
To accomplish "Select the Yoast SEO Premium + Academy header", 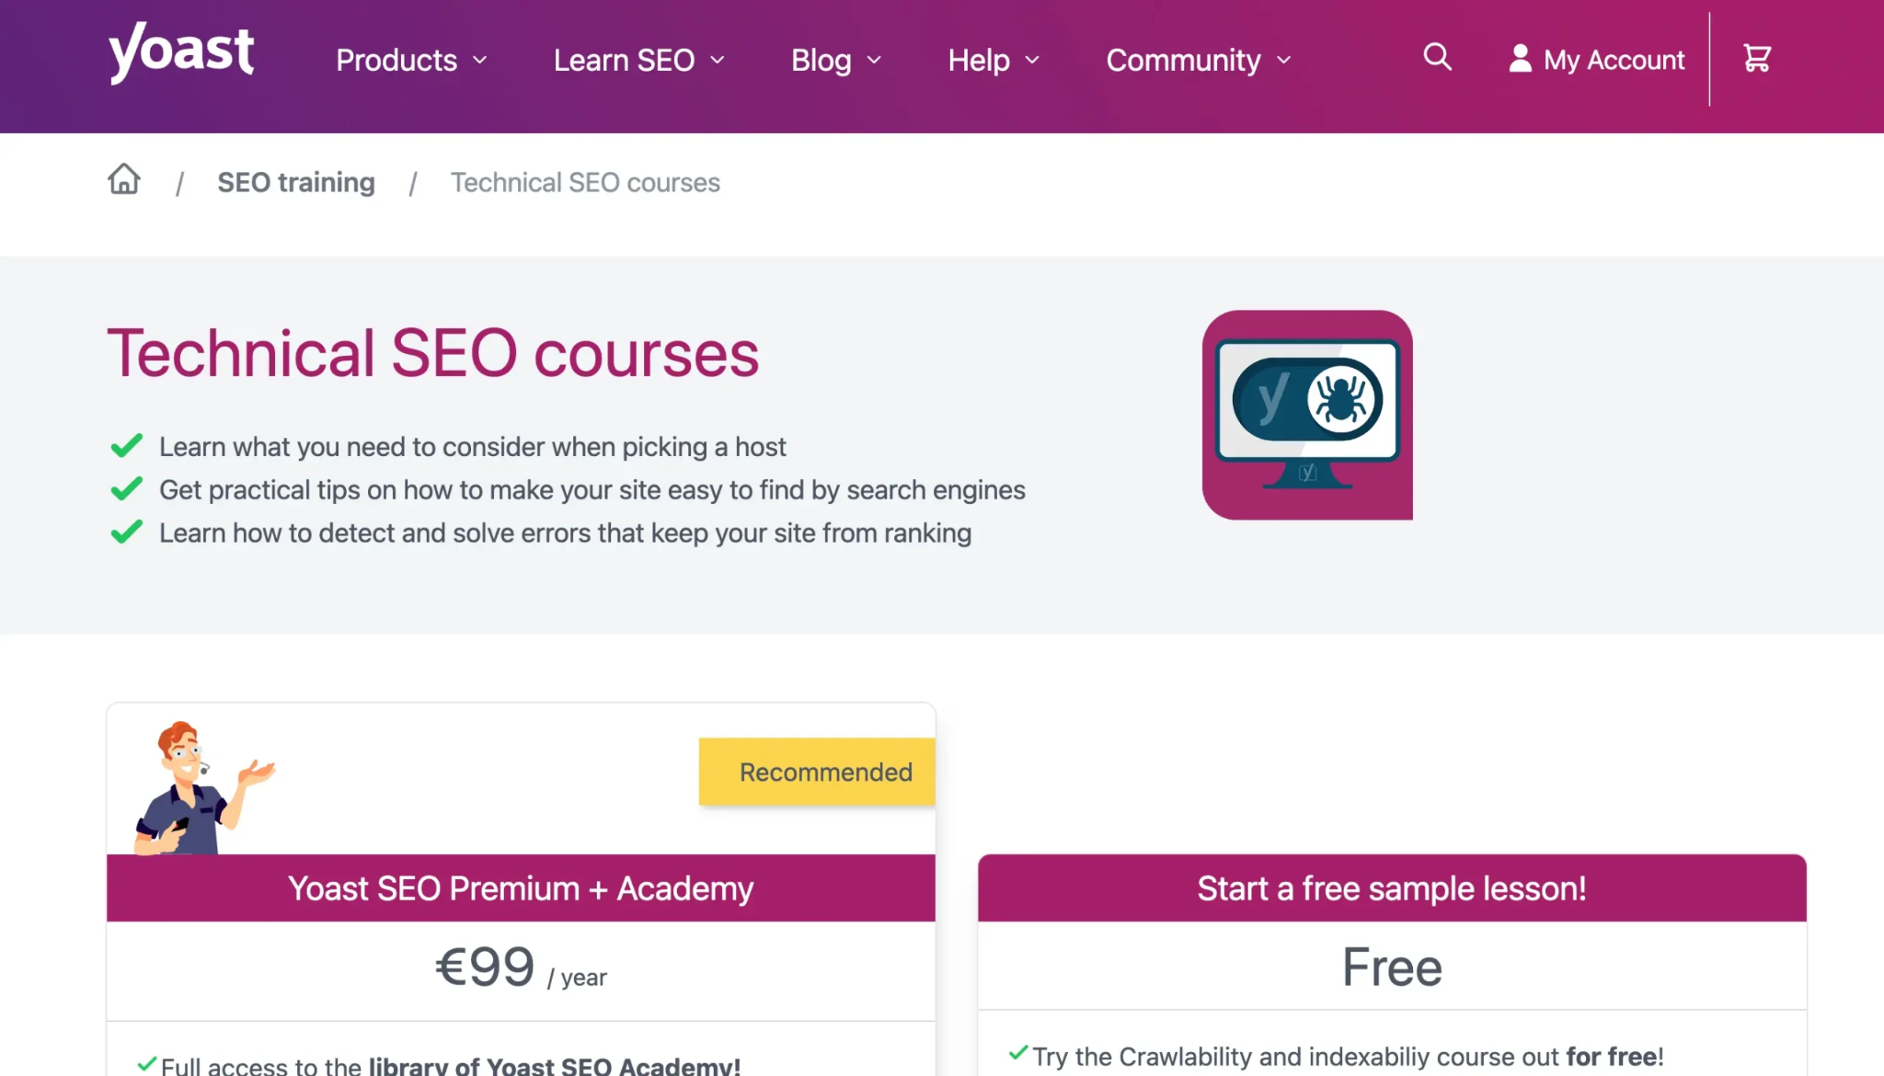I will point(520,888).
